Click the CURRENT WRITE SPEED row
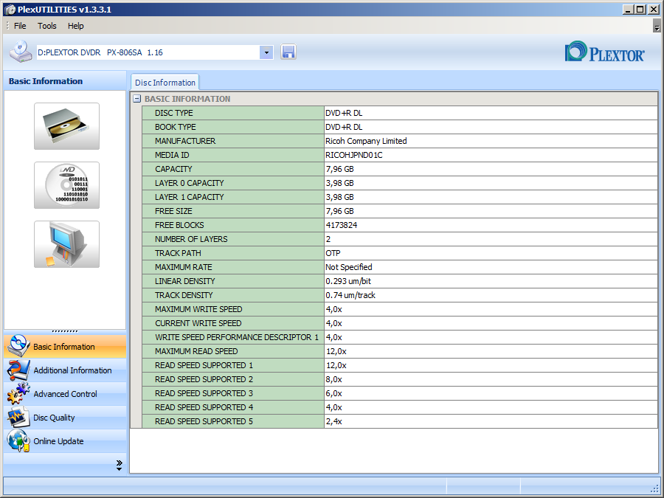 point(400,323)
